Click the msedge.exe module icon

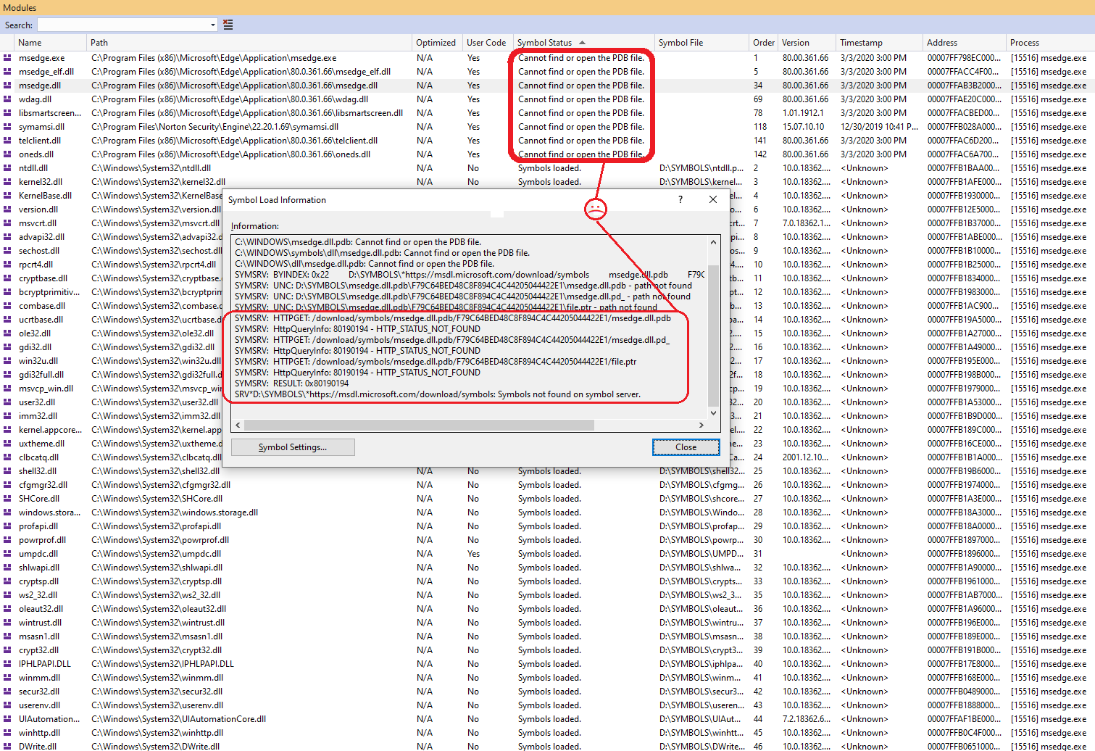[x=7, y=57]
